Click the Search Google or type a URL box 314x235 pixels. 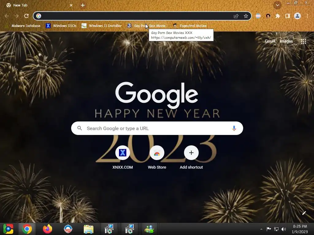157,128
